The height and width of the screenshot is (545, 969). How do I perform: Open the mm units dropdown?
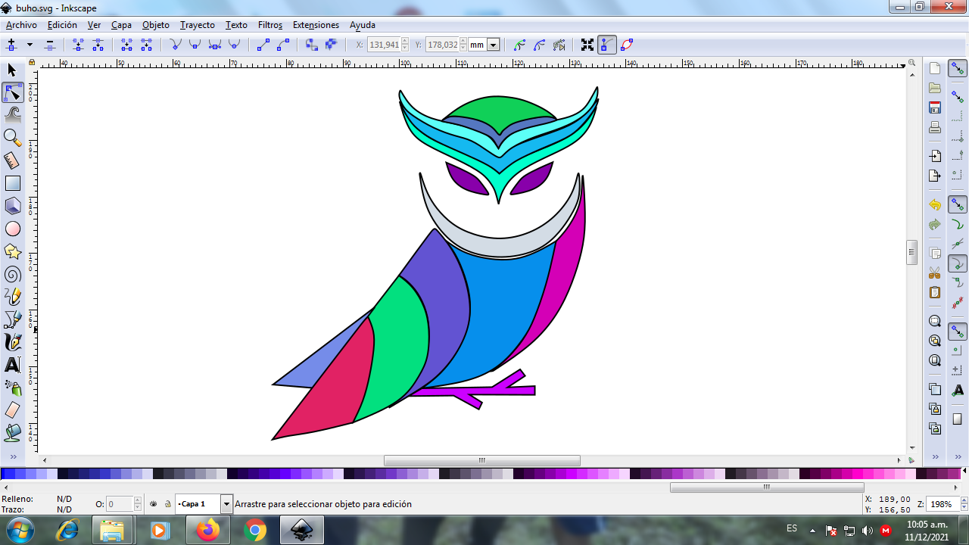(x=494, y=45)
